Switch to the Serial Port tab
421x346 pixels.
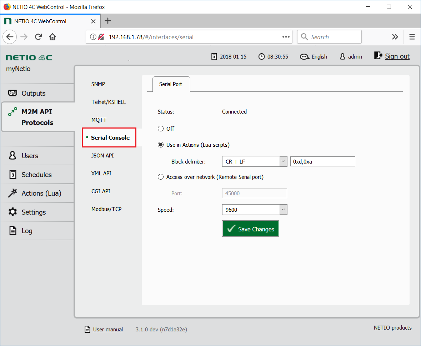coord(171,84)
